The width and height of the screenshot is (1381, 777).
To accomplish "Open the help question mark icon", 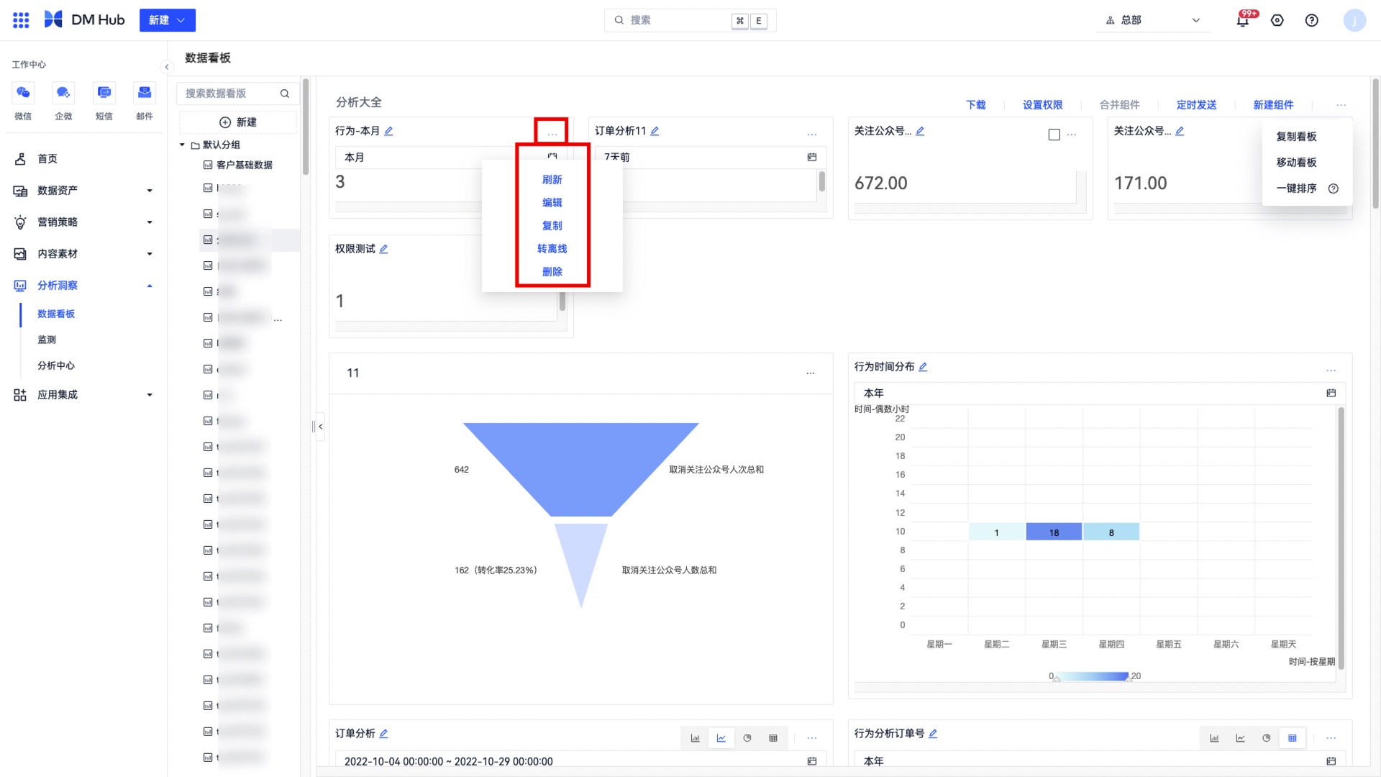I will (x=1312, y=20).
